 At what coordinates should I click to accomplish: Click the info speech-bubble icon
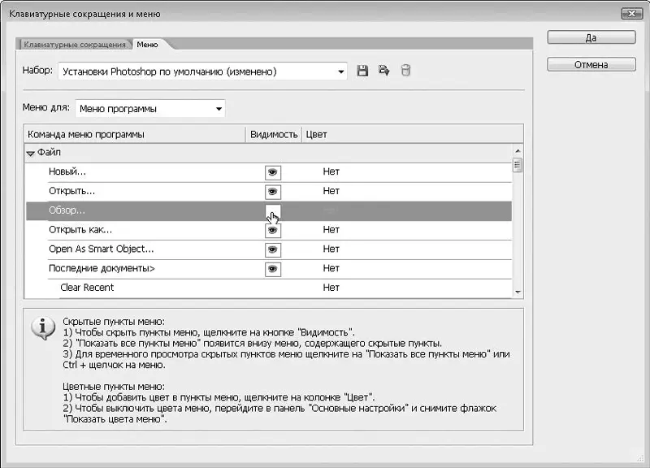click(43, 328)
